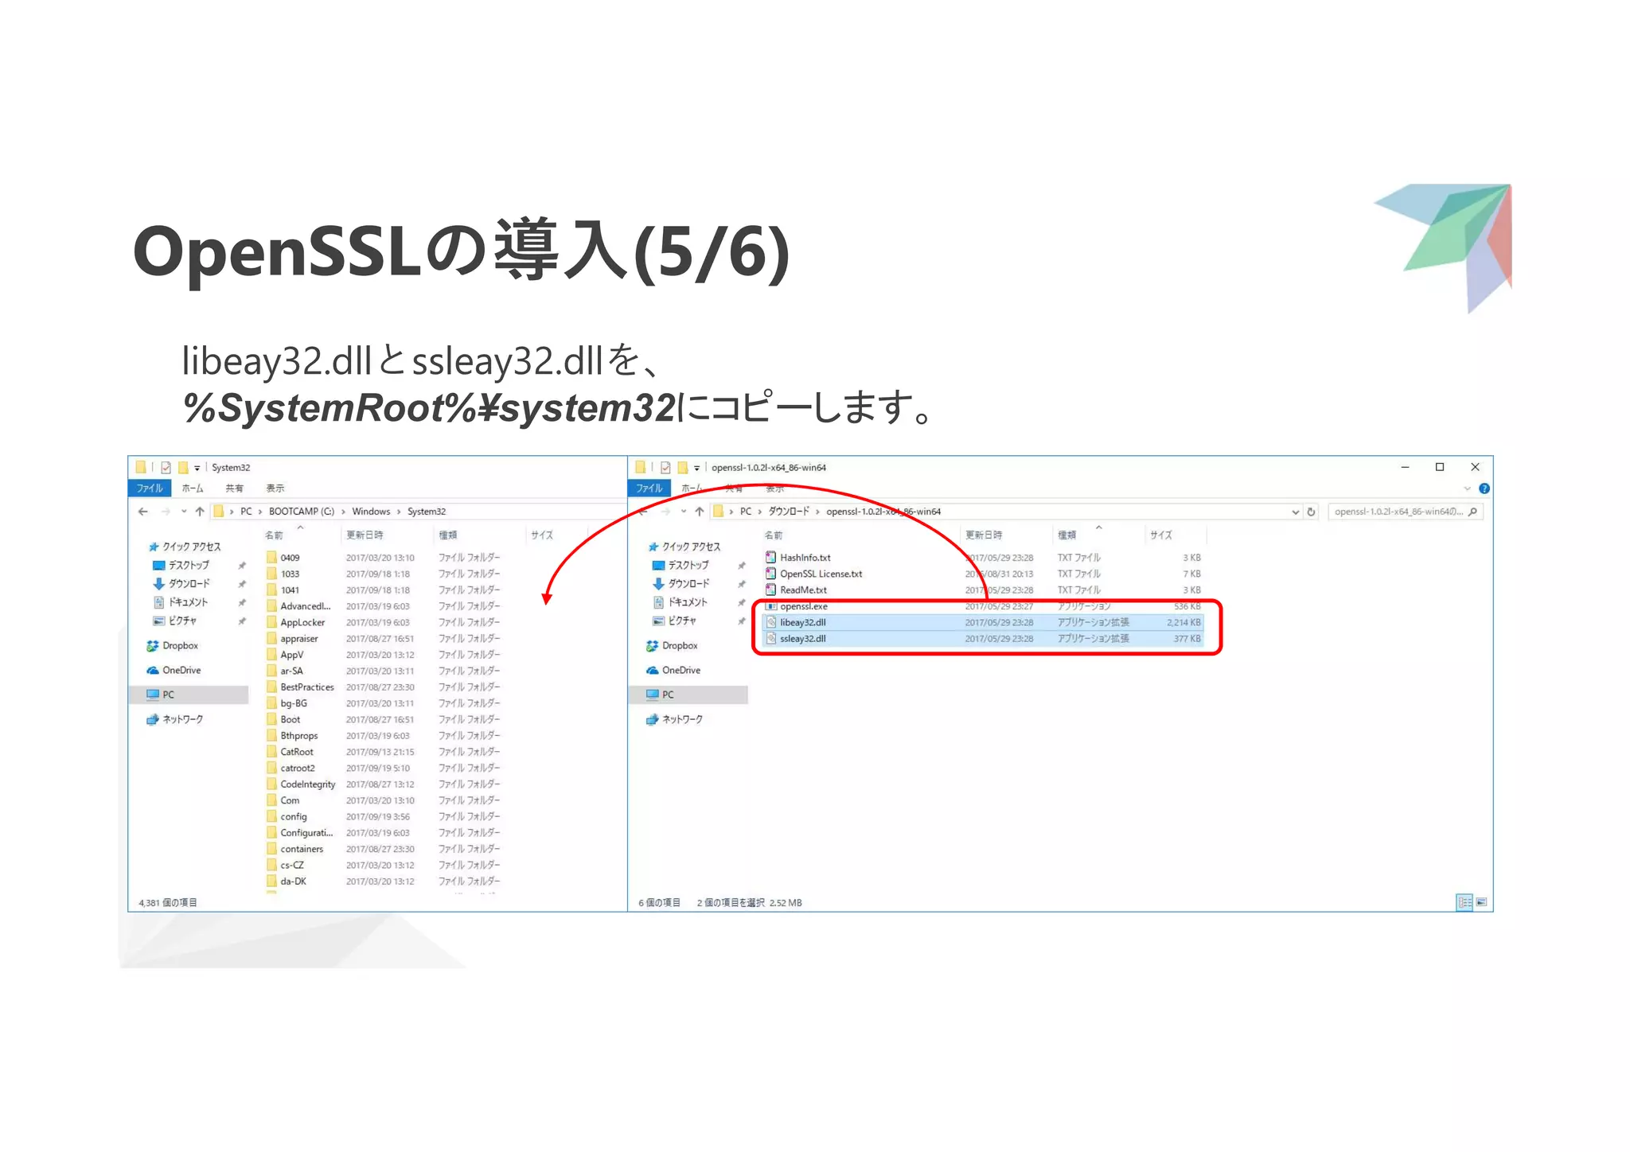Select the ssleay32.dll file icon
1630x1152 pixels.
click(770, 639)
